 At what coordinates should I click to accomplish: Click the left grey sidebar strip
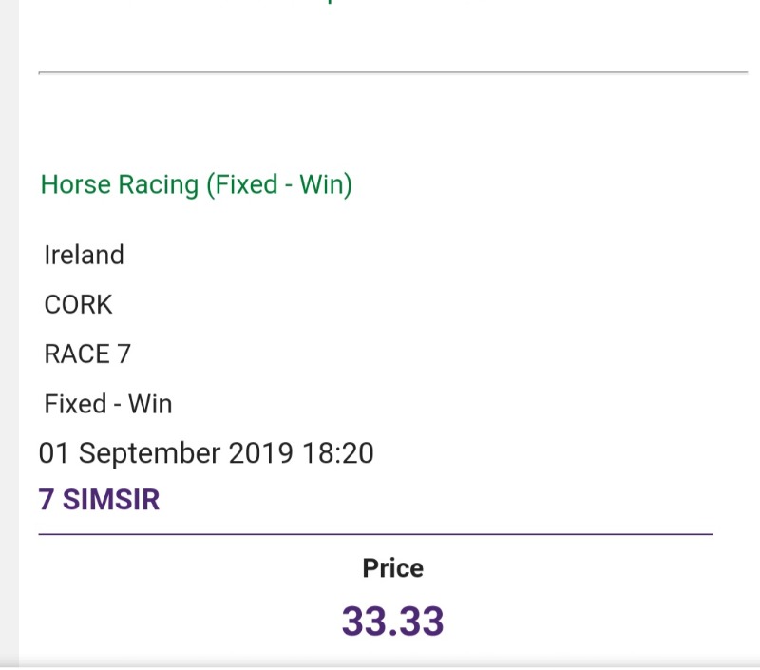click(9, 333)
